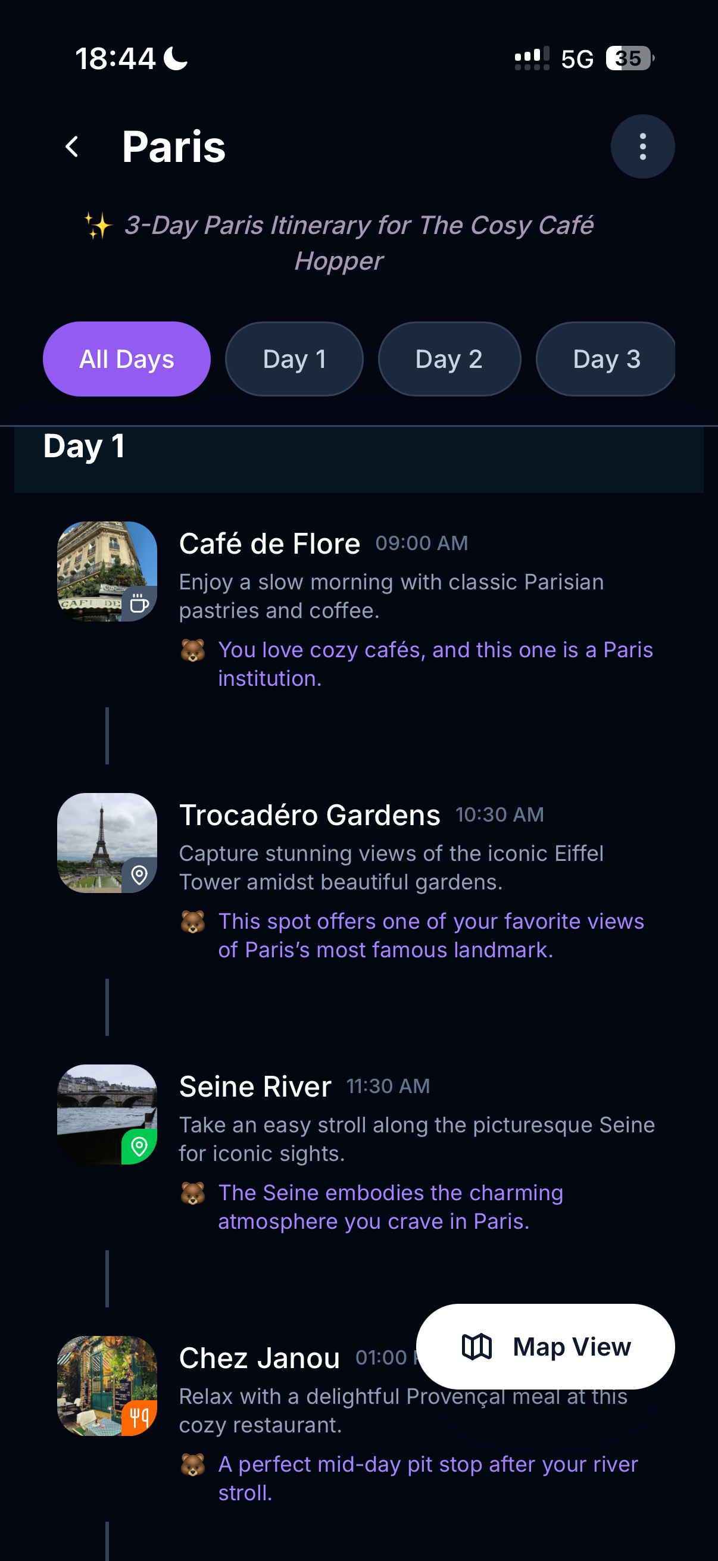Switch to the Day 1 tab
Screen dimensions: 718x1561
coord(295,359)
